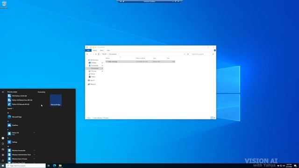Click Documents in the address breadcrumb

[113, 54]
